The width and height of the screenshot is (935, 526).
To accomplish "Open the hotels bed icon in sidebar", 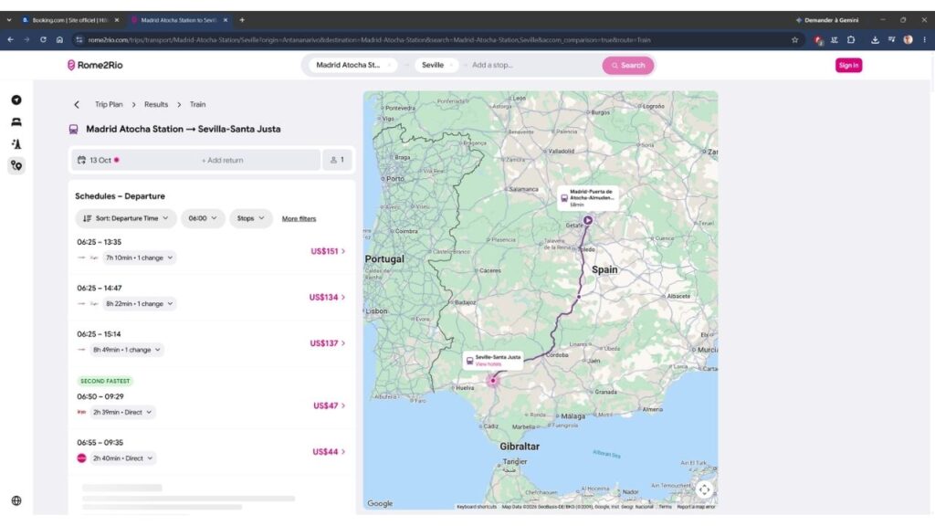I will tap(16, 121).
